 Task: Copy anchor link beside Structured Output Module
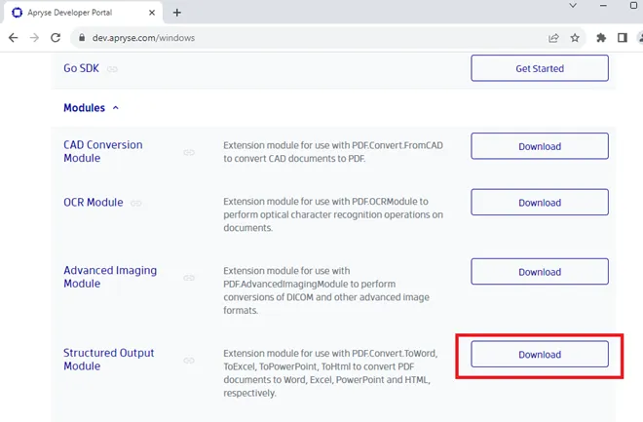click(x=189, y=360)
